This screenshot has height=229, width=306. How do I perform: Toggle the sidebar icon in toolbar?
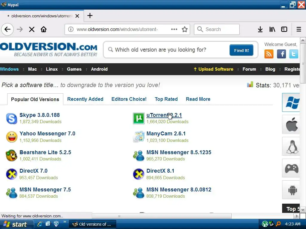(x=284, y=30)
